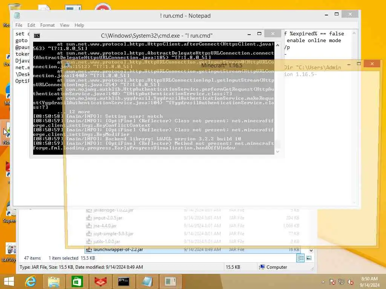This screenshot has width=386, height=289.
Task: Open the Format menu in Notepad
Action: pyautogui.click(x=47, y=25)
